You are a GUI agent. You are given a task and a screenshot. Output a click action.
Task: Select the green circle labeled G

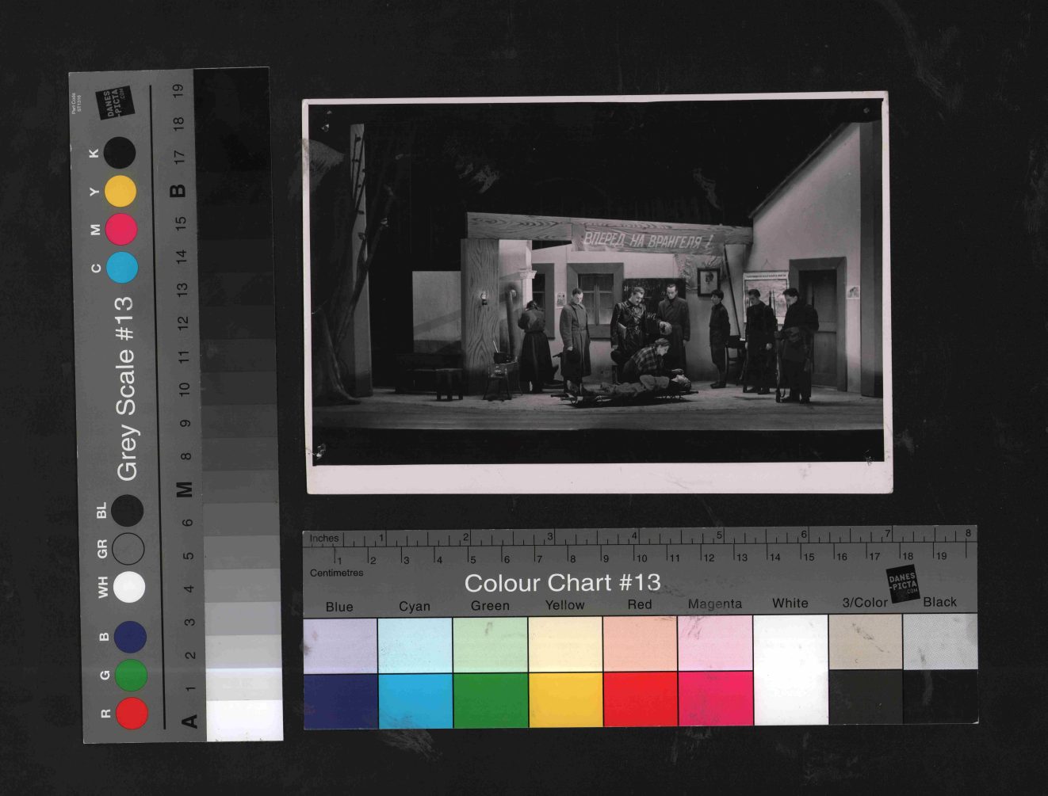(x=131, y=675)
